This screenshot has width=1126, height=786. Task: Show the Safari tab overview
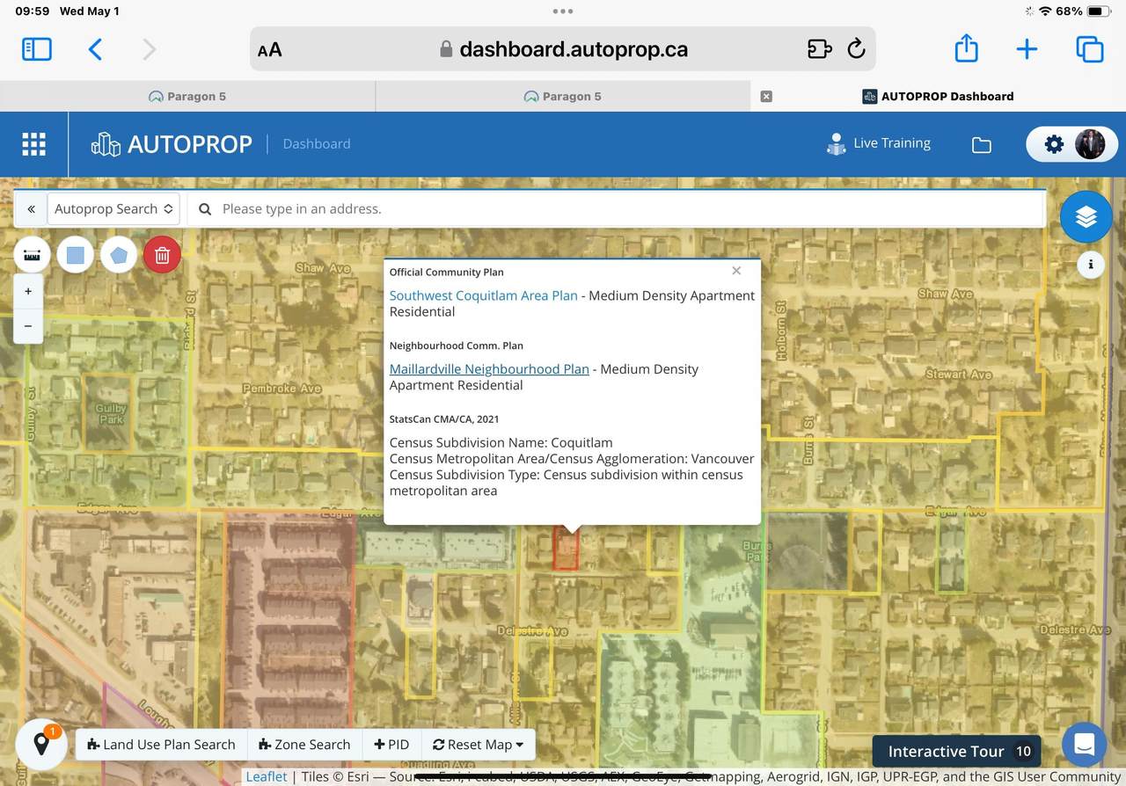pyautogui.click(x=1089, y=49)
